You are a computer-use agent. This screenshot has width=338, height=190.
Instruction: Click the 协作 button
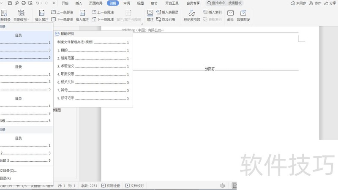click(x=315, y=3)
